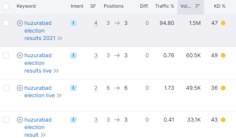Check the 'huzurabad election results 2021' row checkbox
The width and height of the screenshot is (236, 138).
pyautogui.click(x=6, y=23)
